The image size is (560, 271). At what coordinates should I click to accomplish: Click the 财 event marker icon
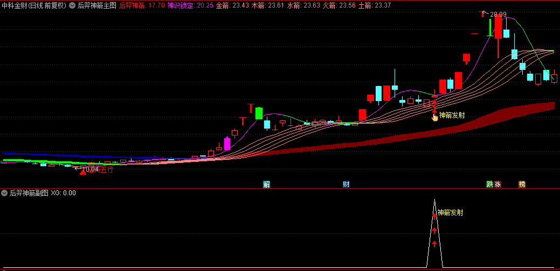click(346, 184)
